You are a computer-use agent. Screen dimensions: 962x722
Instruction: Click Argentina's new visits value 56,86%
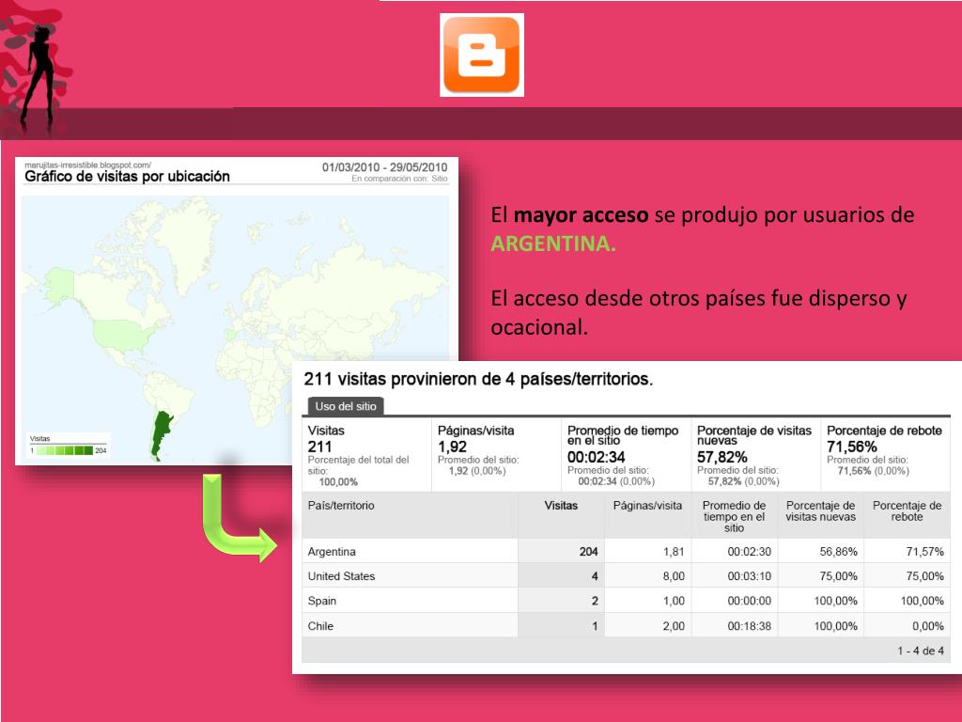tap(838, 551)
